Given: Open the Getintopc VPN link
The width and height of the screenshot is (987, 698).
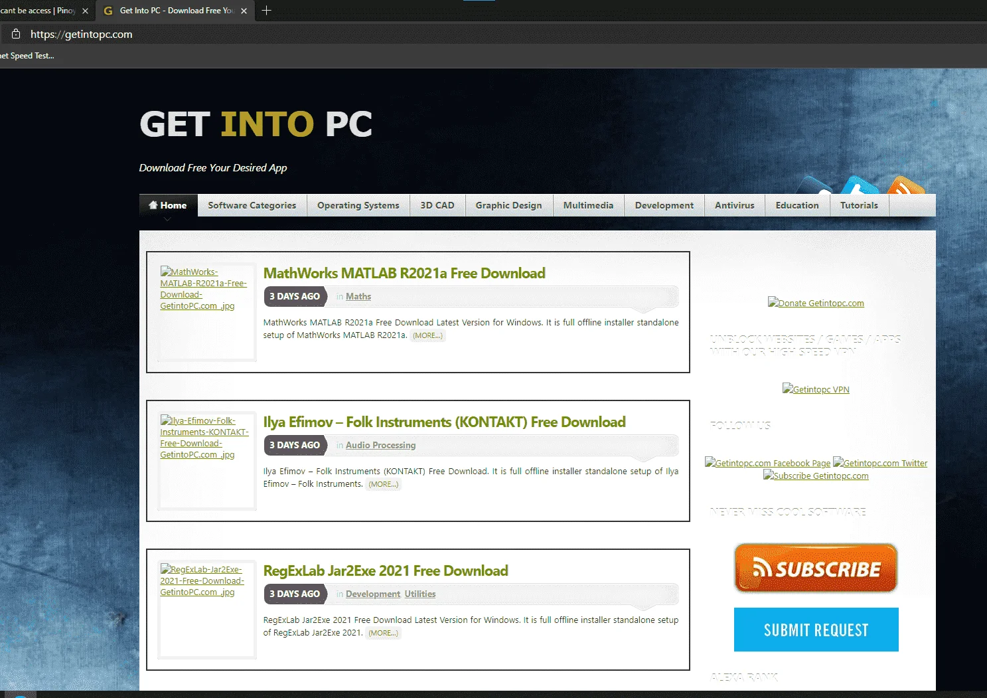Looking at the screenshot, I should pyautogui.click(x=816, y=389).
